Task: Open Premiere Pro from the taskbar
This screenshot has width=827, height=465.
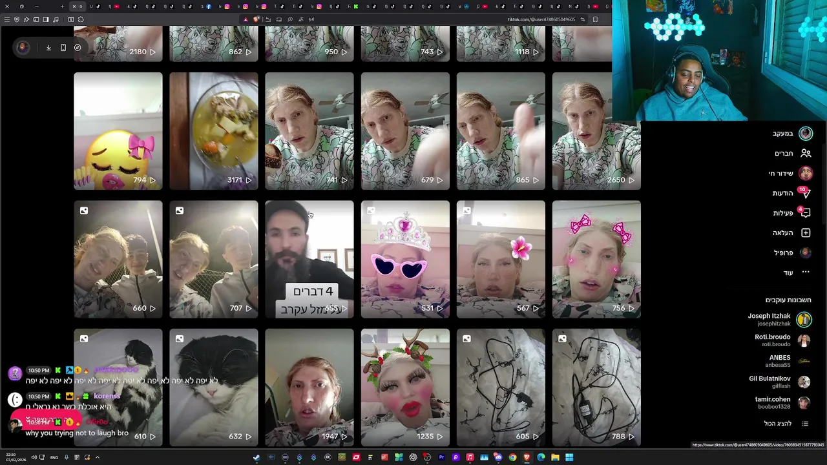Action: click(x=441, y=457)
